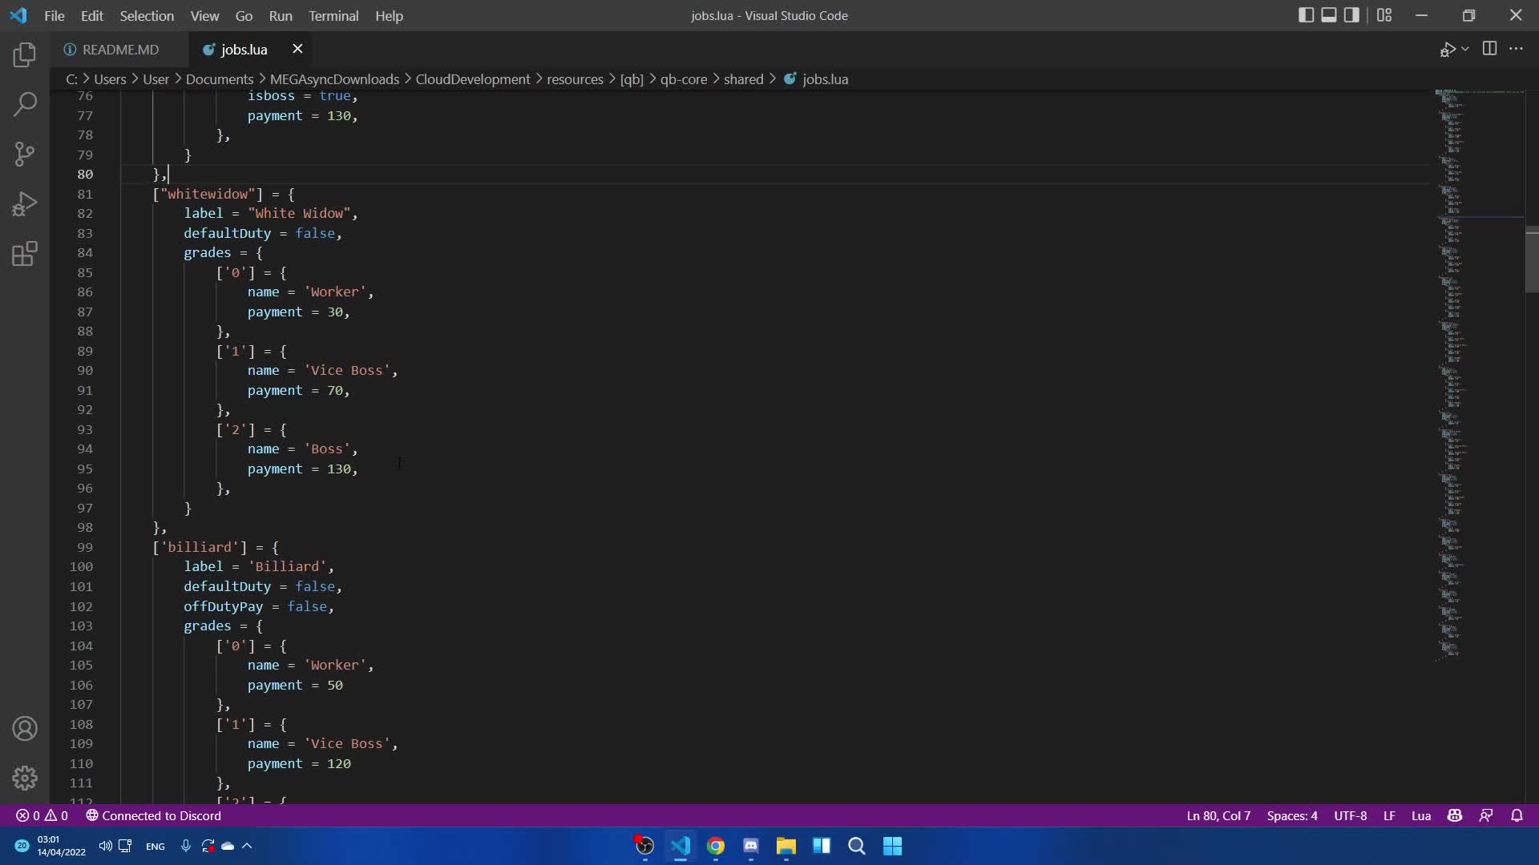1539x865 pixels.
Task: Click Spaces: 4 indentation setting
Action: [x=1291, y=815]
